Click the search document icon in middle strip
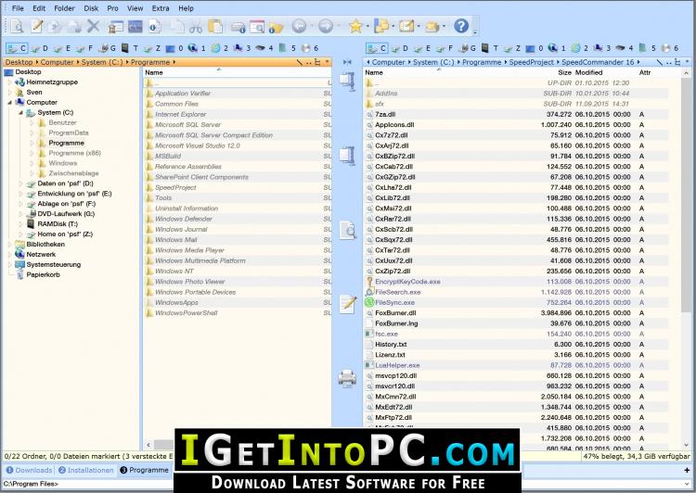This screenshot has height=493, width=696. point(348,230)
